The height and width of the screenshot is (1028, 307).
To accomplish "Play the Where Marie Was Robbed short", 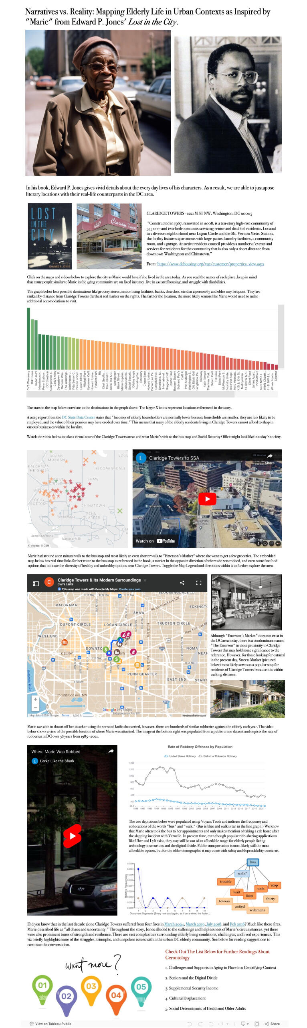I will [x=73, y=836].
